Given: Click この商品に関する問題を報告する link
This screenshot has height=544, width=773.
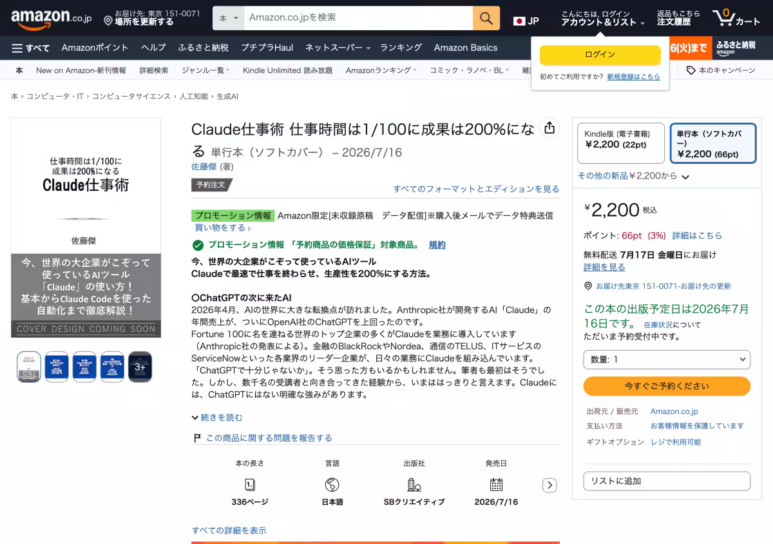Looking at the screenshot, I should point(269,438).
